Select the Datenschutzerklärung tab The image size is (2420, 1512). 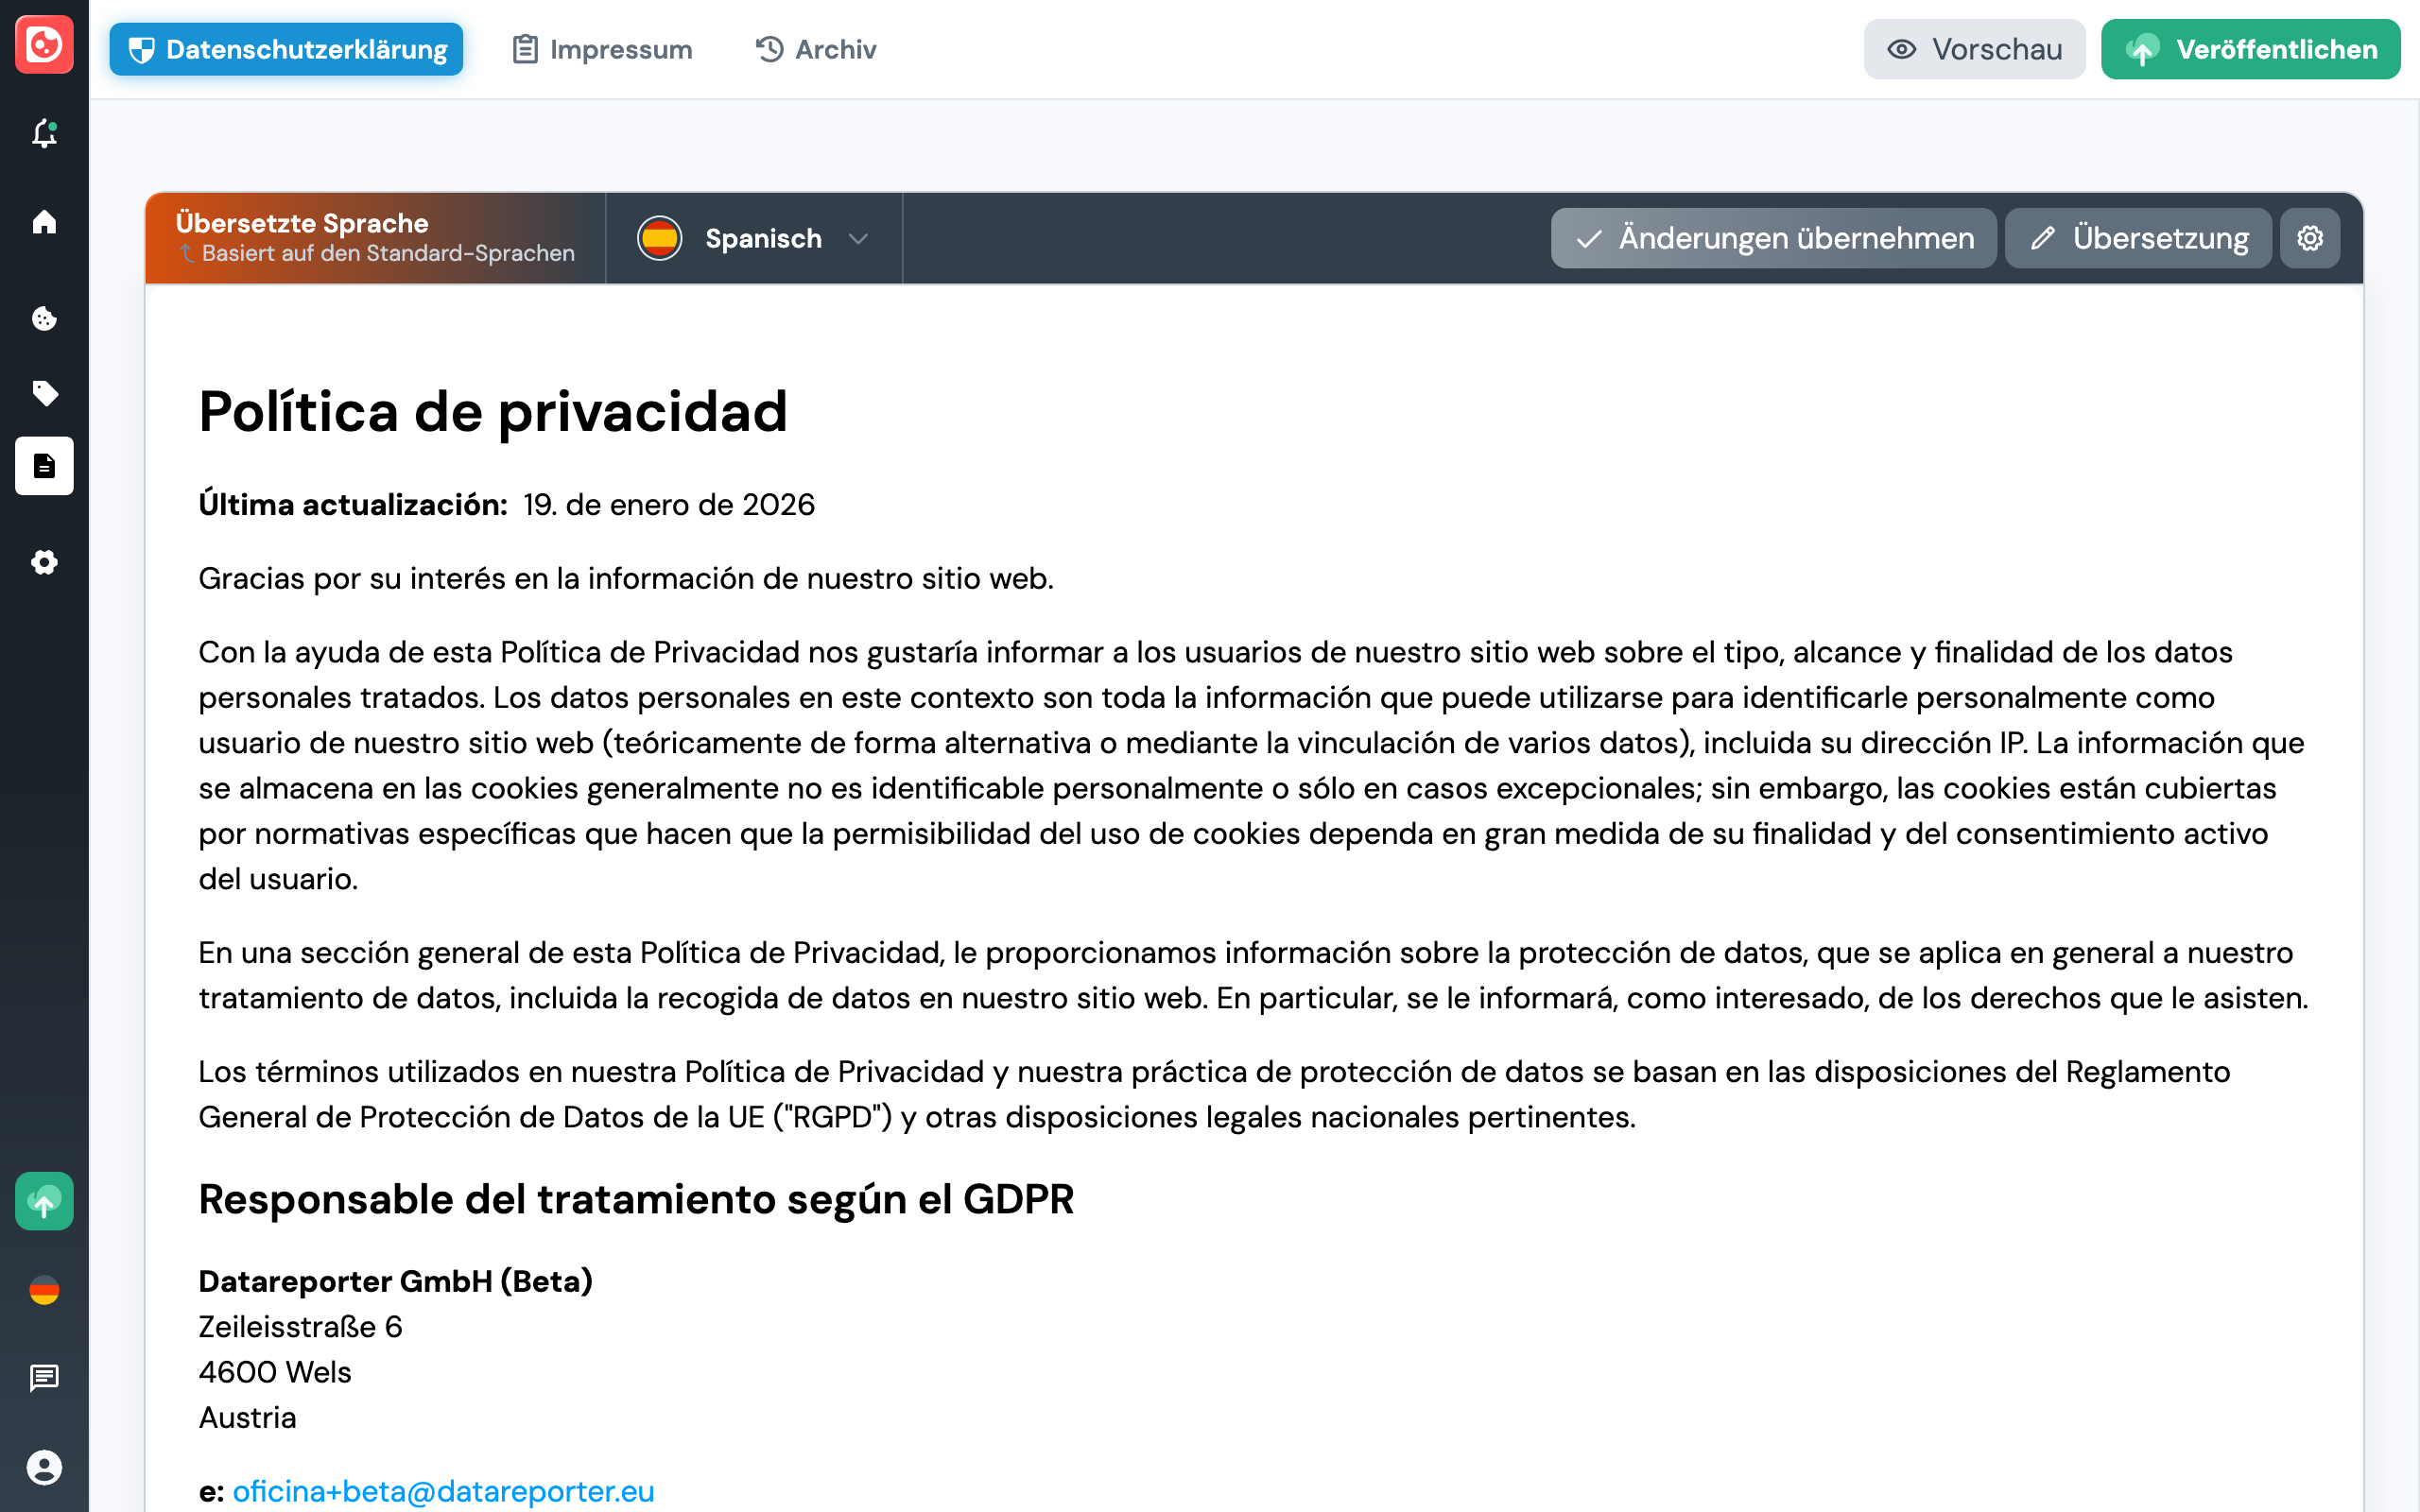click(x=287, y=49)
